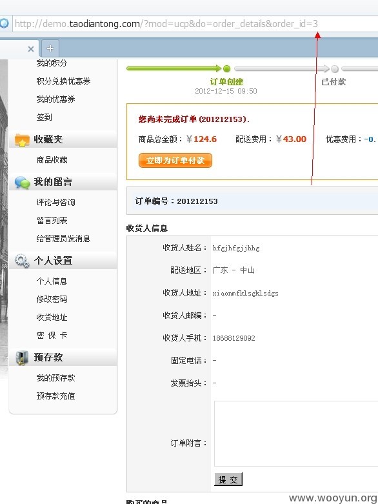Screen dimensions: 378x504
Task: Select the goods total ¥124.6
Action: (202, 139)
